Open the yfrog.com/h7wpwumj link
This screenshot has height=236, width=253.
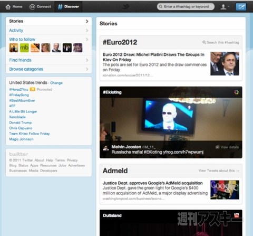tap(183, 152)
